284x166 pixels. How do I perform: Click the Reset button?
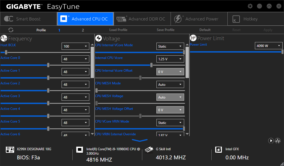pyautogui.click(x=236, y=30)
